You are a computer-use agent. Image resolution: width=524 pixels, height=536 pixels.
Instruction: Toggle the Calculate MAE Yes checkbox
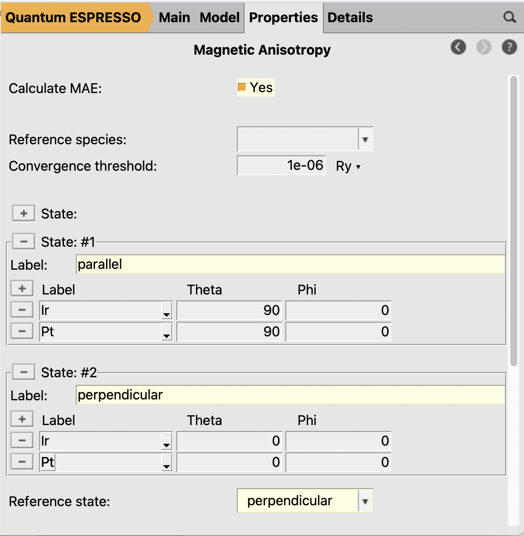pyautogui.click(x=242, y=87)
